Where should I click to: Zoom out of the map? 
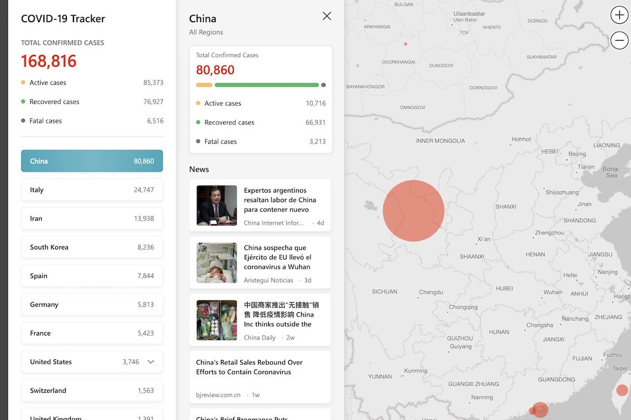pos(619,41)
